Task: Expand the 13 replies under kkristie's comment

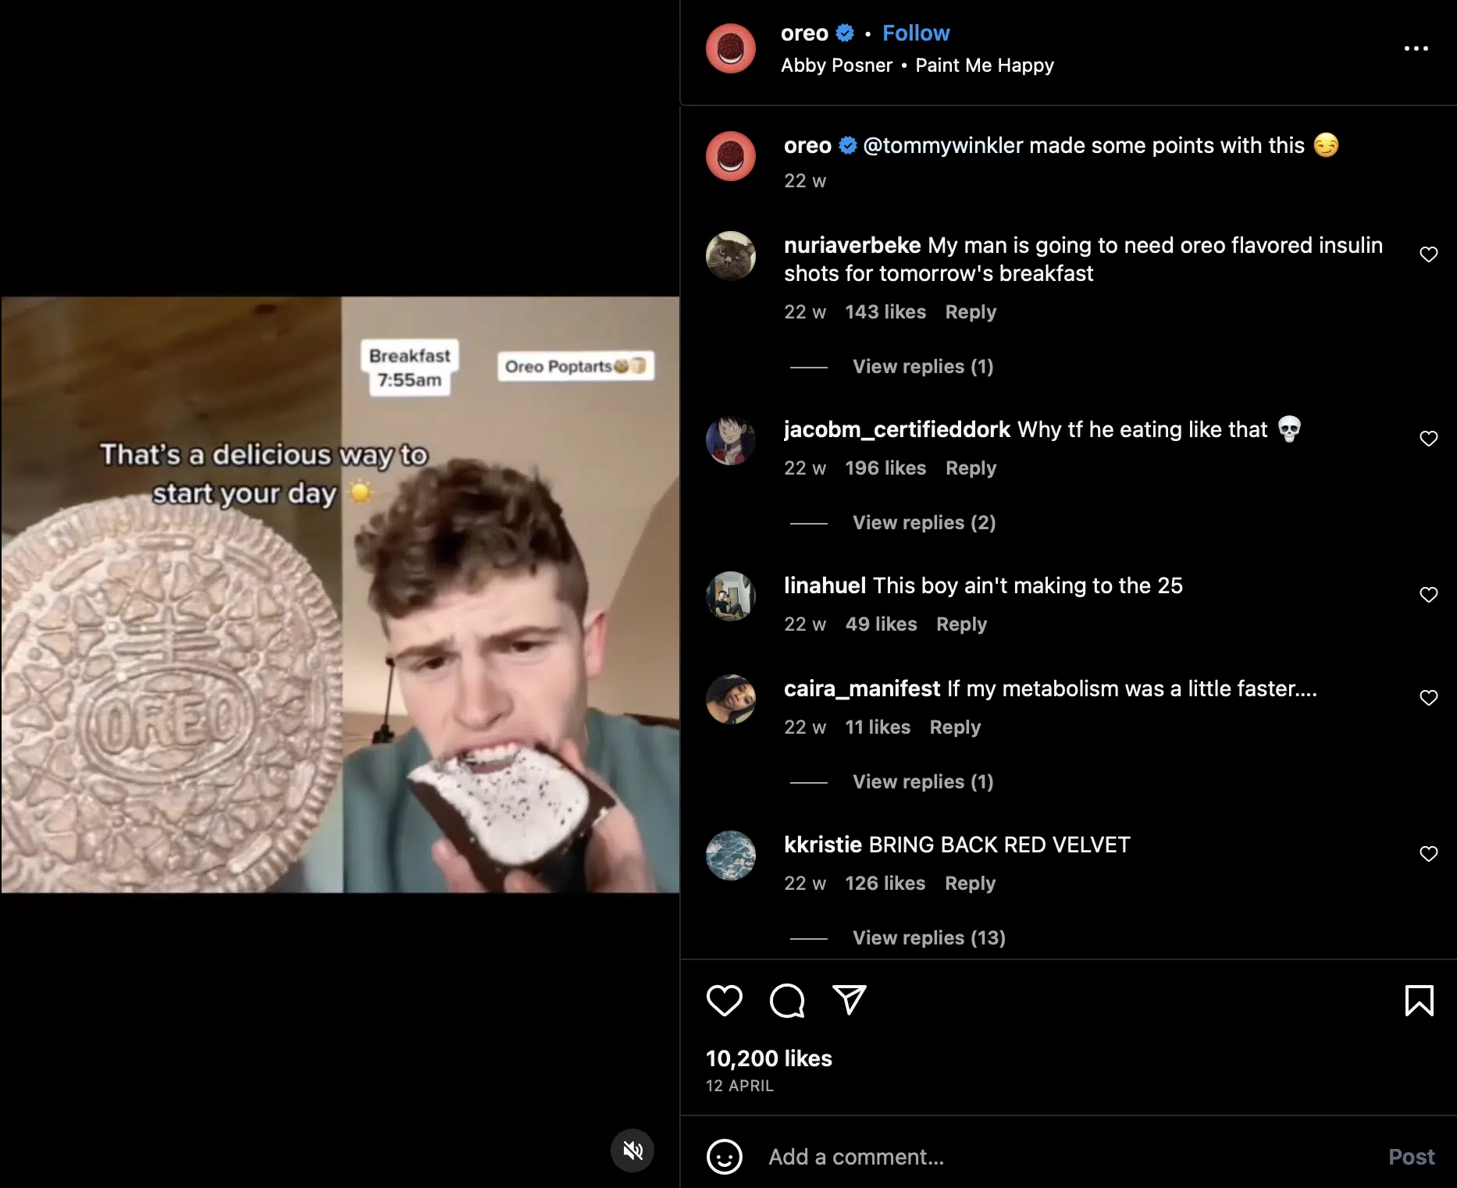Action: (928, 937)
